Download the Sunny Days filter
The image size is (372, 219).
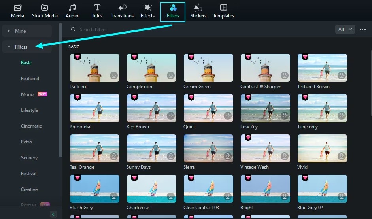(171, 156)
